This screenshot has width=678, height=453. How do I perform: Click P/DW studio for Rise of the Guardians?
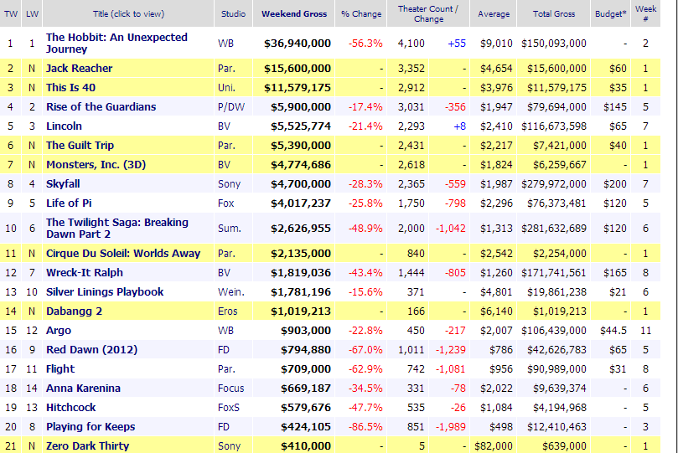coord(231,106)
